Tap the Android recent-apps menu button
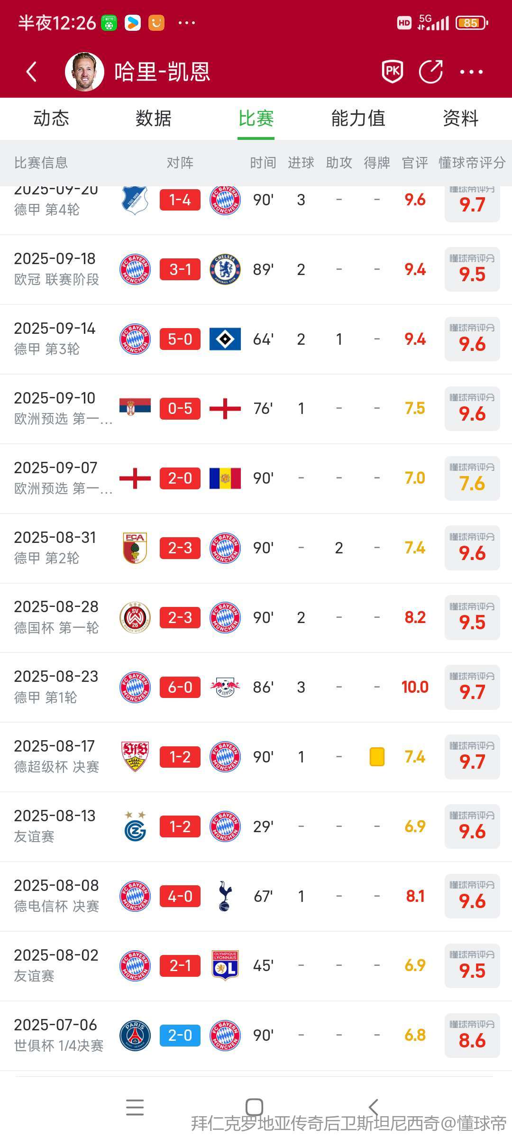 tap(135, 1107)
